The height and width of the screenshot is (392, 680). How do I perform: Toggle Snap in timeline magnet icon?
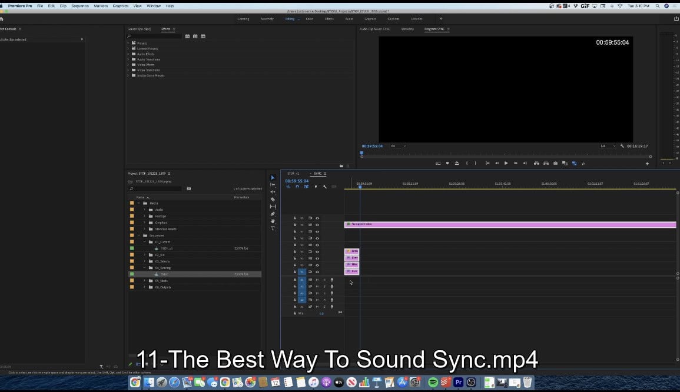(x=297, y=187)
